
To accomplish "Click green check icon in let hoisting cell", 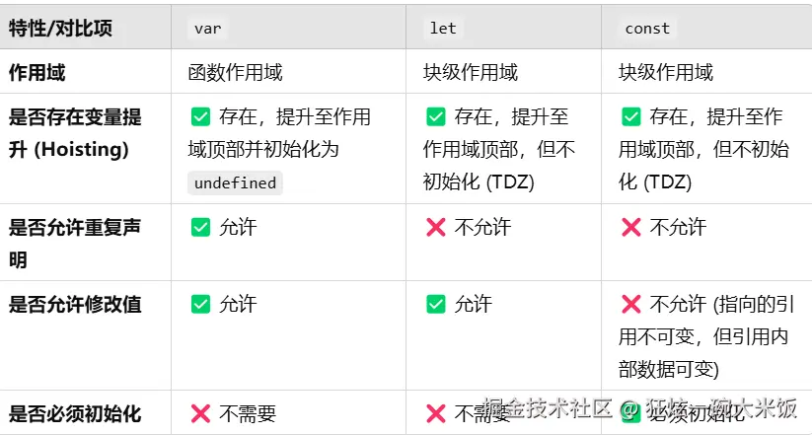I will click(x=435, y=117).
